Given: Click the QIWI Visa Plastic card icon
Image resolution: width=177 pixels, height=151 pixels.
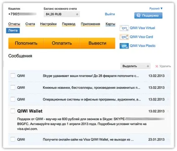Looking at the screenshot, I should (x=124, y=46).
